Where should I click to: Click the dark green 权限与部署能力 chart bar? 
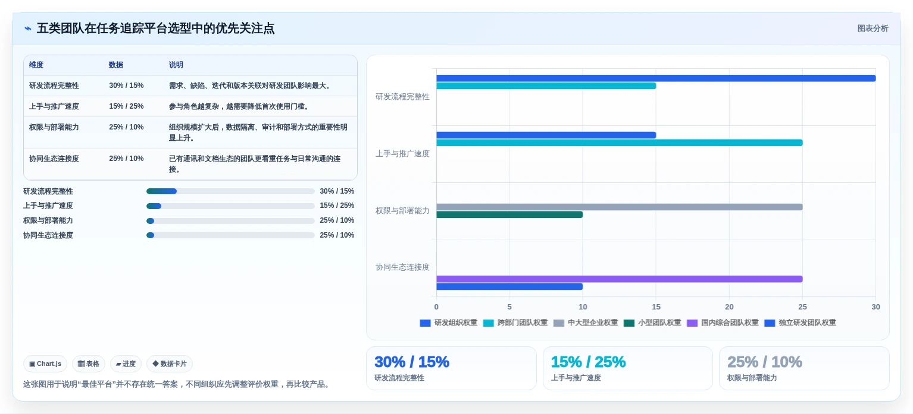pos(509,214)
